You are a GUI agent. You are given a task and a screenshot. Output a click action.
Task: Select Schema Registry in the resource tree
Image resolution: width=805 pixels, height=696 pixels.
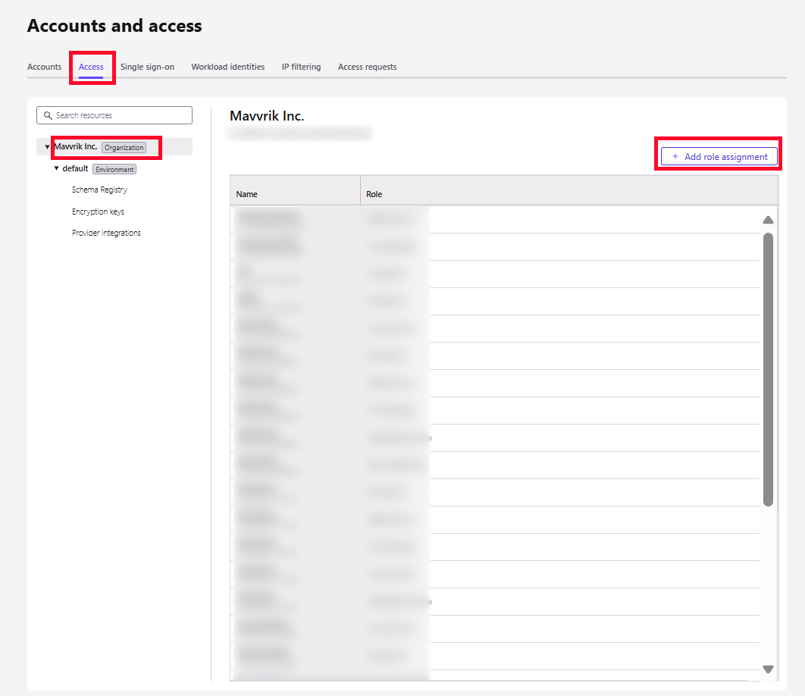coord(99,190)
